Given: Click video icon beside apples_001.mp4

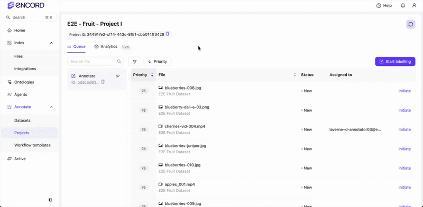Looking at the screenshot, I should click(x=161, y=184).
